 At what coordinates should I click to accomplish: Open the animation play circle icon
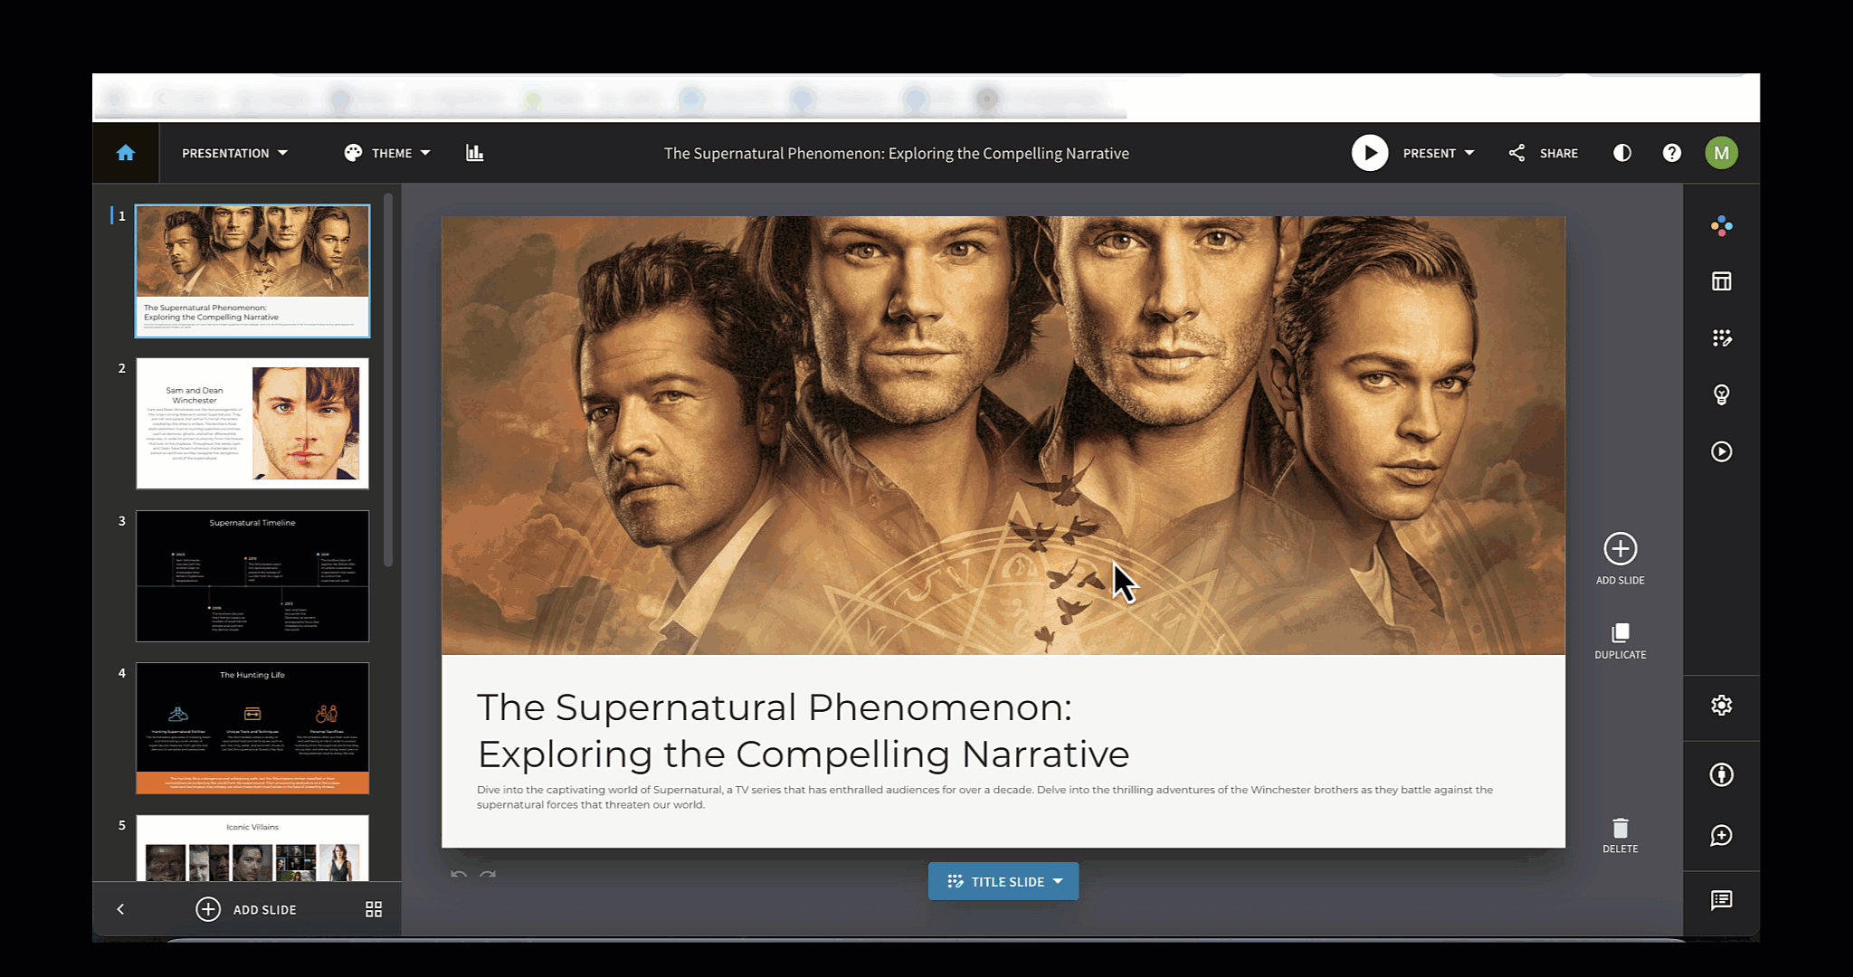pos(1722,451)
